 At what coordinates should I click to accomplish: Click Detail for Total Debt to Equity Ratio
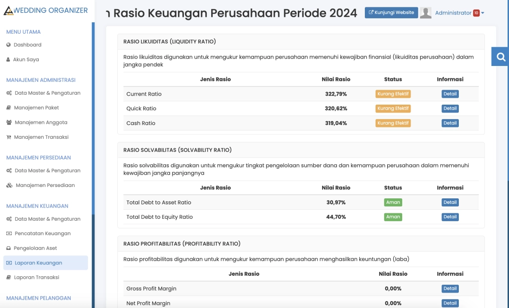click(x=450, y=217)
